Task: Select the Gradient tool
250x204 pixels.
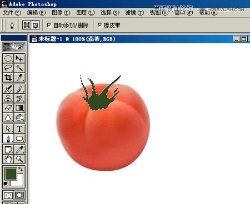Action: 19,108
